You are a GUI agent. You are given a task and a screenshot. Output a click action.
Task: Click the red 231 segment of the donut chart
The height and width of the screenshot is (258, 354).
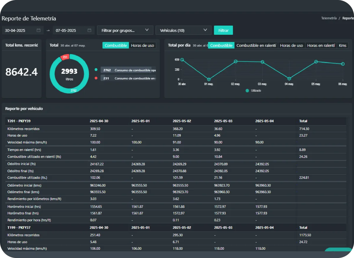tap(65, 57)
